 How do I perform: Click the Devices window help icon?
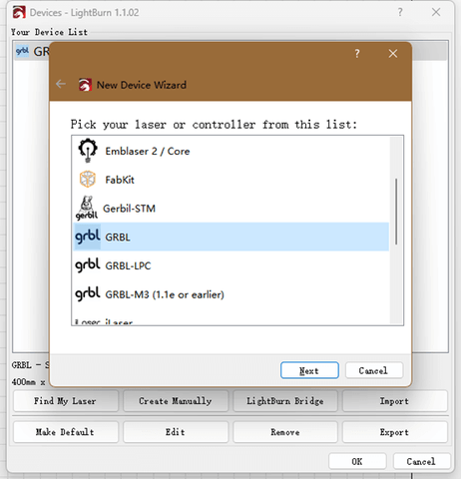click(x=400, y=13)
